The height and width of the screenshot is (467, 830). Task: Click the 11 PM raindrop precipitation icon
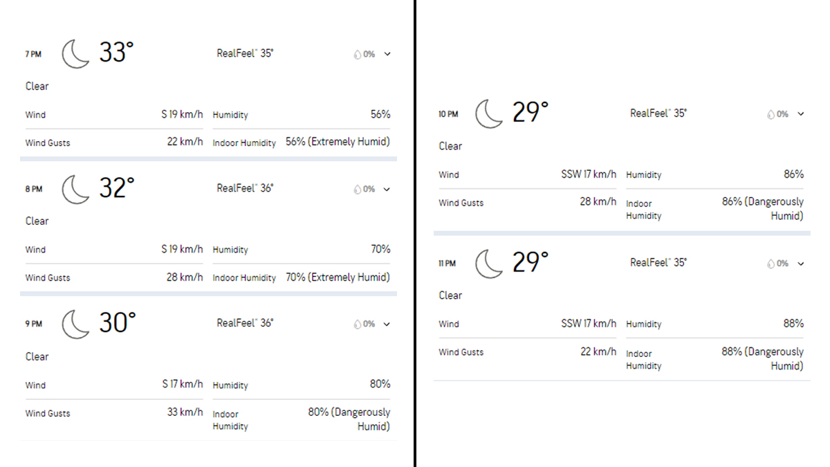(771, 264)
